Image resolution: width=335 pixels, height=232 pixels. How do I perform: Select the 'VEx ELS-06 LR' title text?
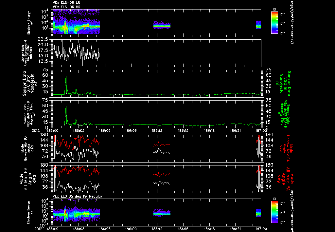(66, 3)
